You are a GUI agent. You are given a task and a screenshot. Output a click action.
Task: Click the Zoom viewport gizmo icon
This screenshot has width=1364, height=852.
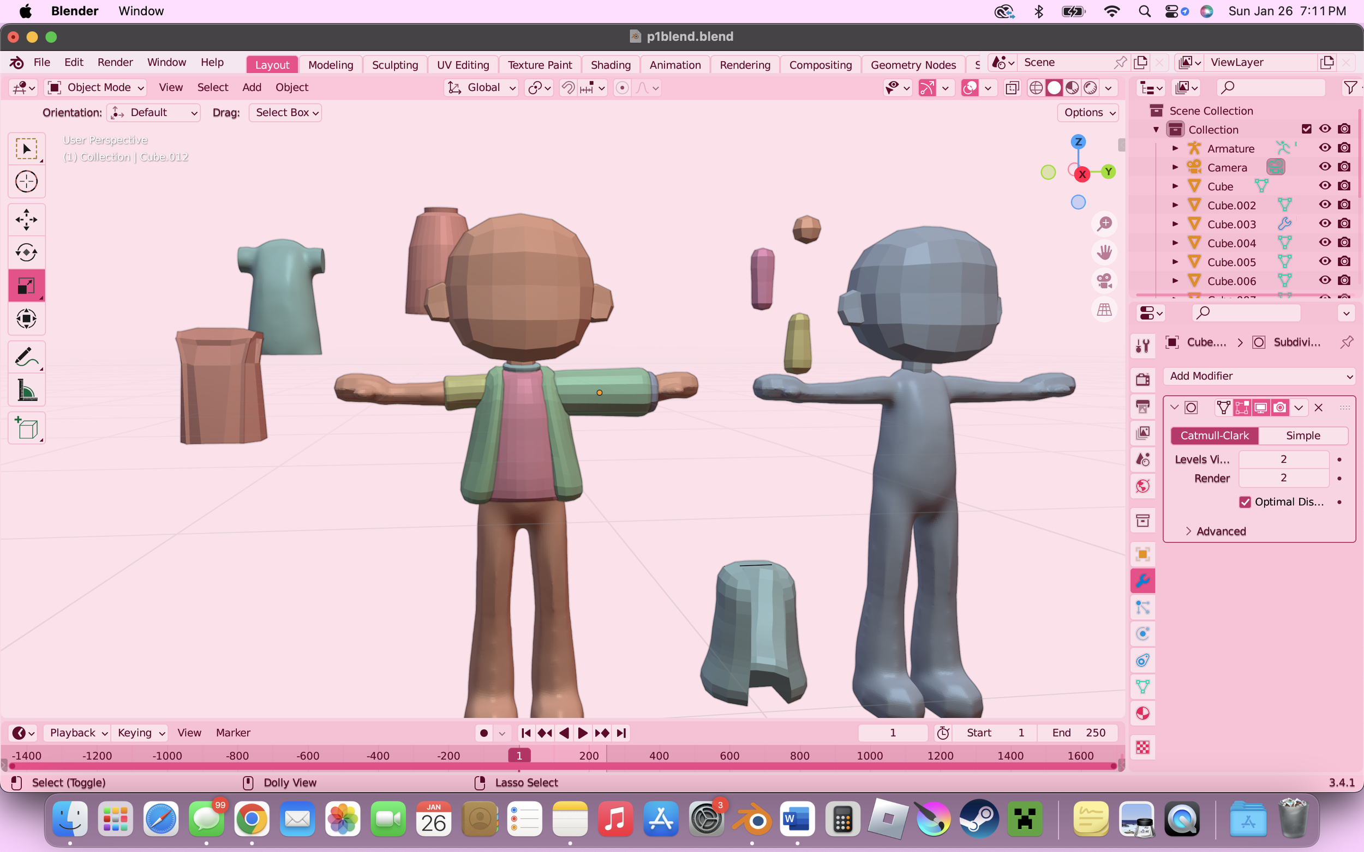1104,223
